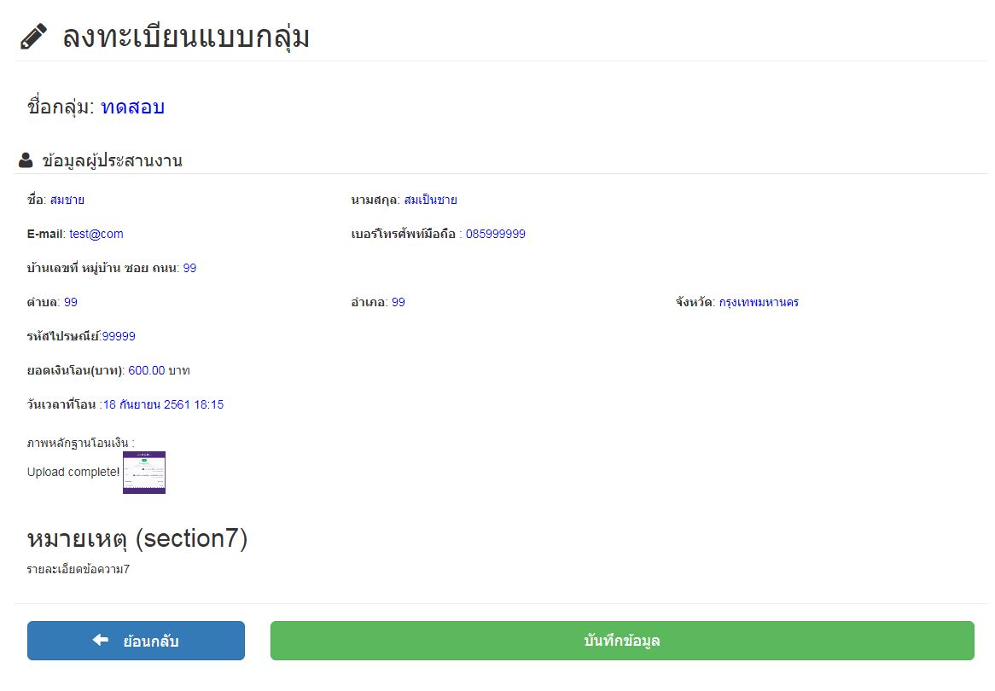Viewport: 995px width, 691px height.
Task: Select the transfer date 18 กันยายน 2561 18:15
Action: (163, 404)
